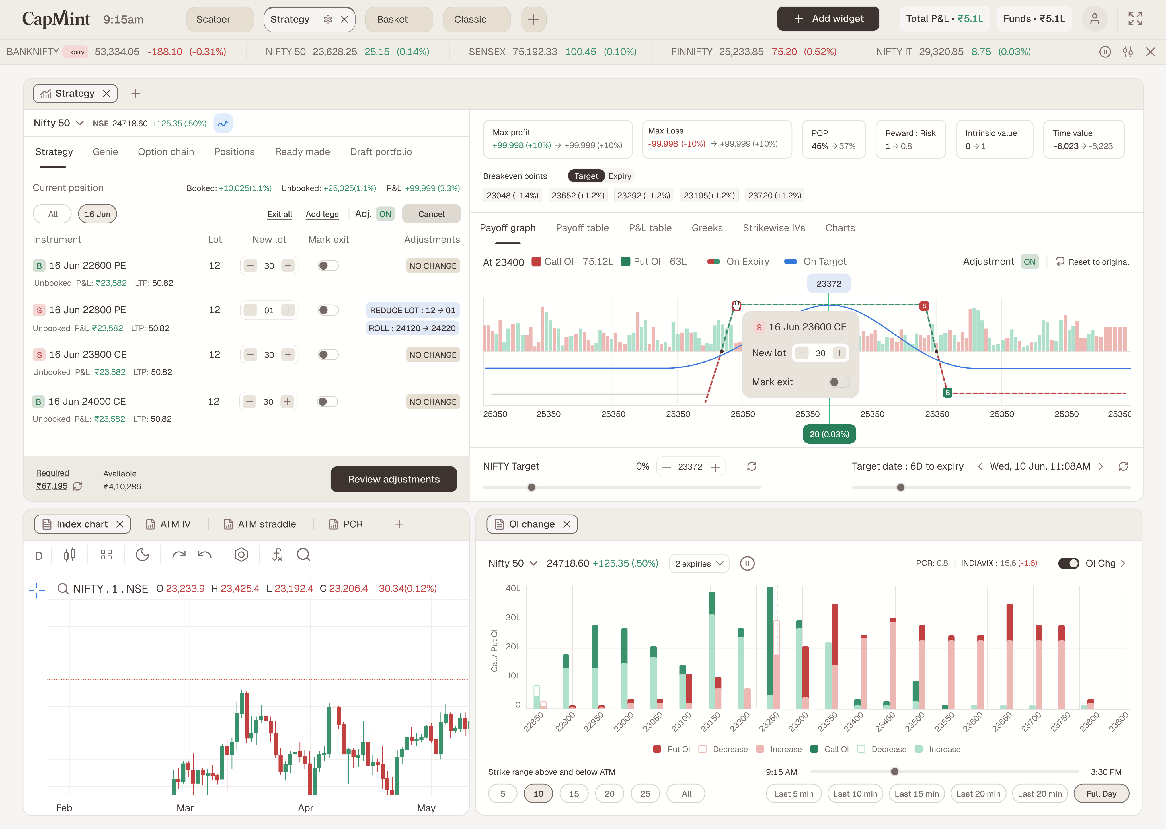Open the Genie tab
Viewport: 1166px width, 829px height.
tap(105, 152)
